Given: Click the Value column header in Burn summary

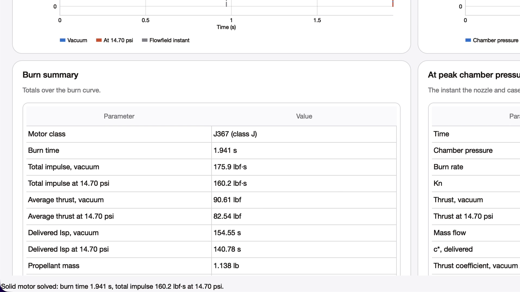Looking at the screenshot, I should (x=304, y=116).
